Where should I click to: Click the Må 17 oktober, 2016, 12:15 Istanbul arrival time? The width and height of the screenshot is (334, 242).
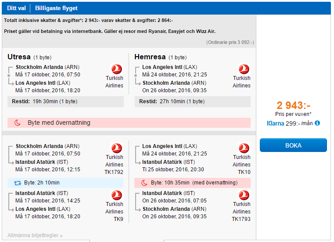pyautogui.click(x=48, y=170)
